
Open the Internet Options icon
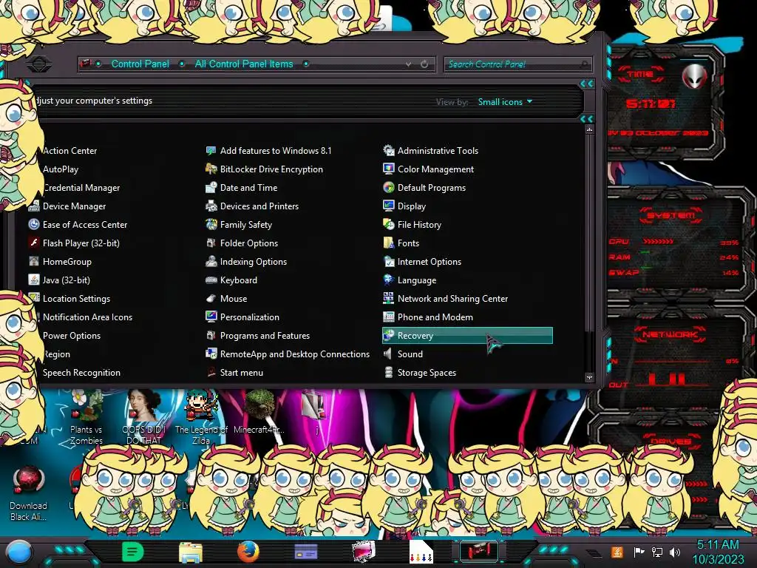click(x=389, y=261)
